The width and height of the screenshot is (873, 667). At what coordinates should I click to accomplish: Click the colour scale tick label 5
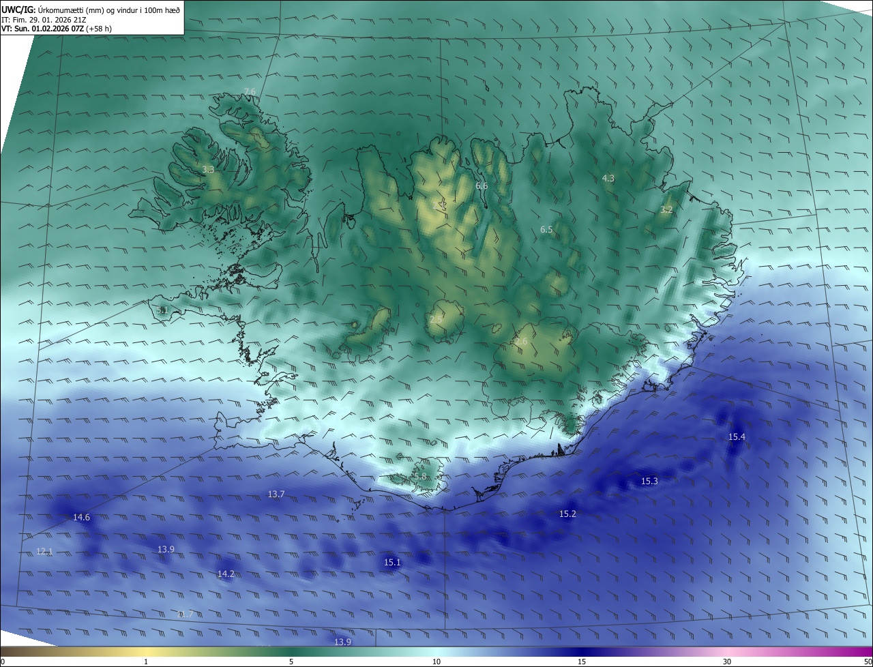click(x=291, y=662)
